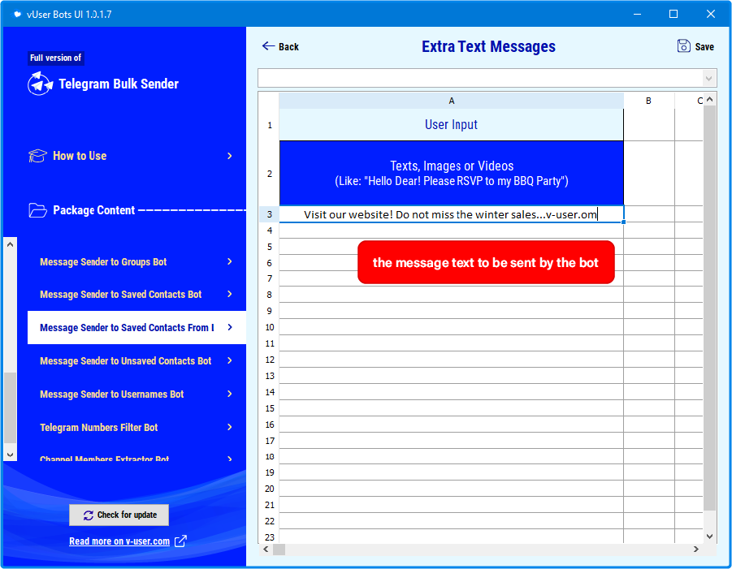This screenshot has width=732, height=569.
Task: Click the vUser app icon in title bar
Action: pyautogui.click(x=17, y=14)
